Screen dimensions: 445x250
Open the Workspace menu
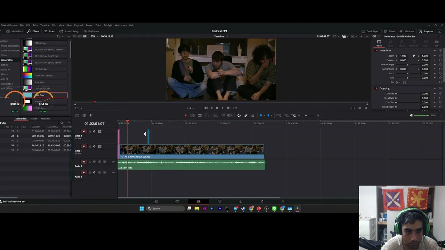click(x=121, y=25)
